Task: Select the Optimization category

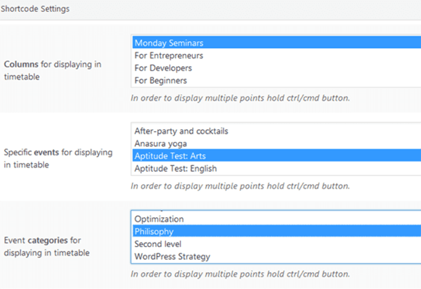Action: [159, 219]
